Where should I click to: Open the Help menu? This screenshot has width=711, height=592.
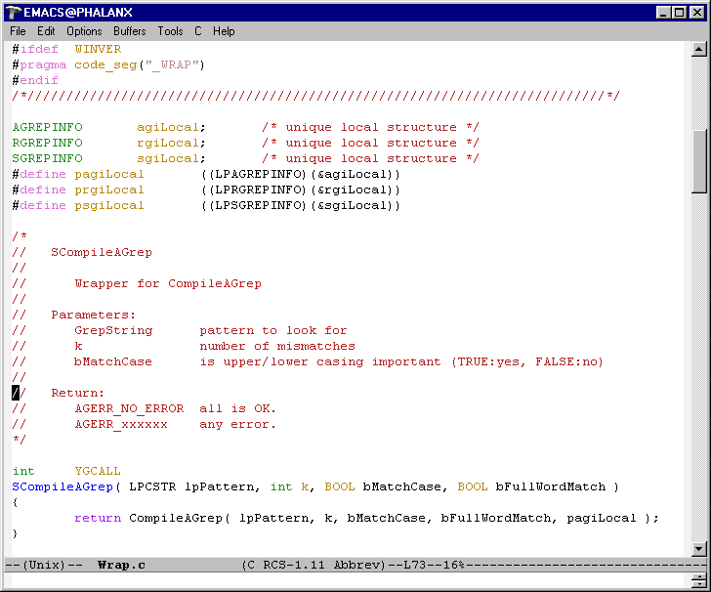pos(224,31)
